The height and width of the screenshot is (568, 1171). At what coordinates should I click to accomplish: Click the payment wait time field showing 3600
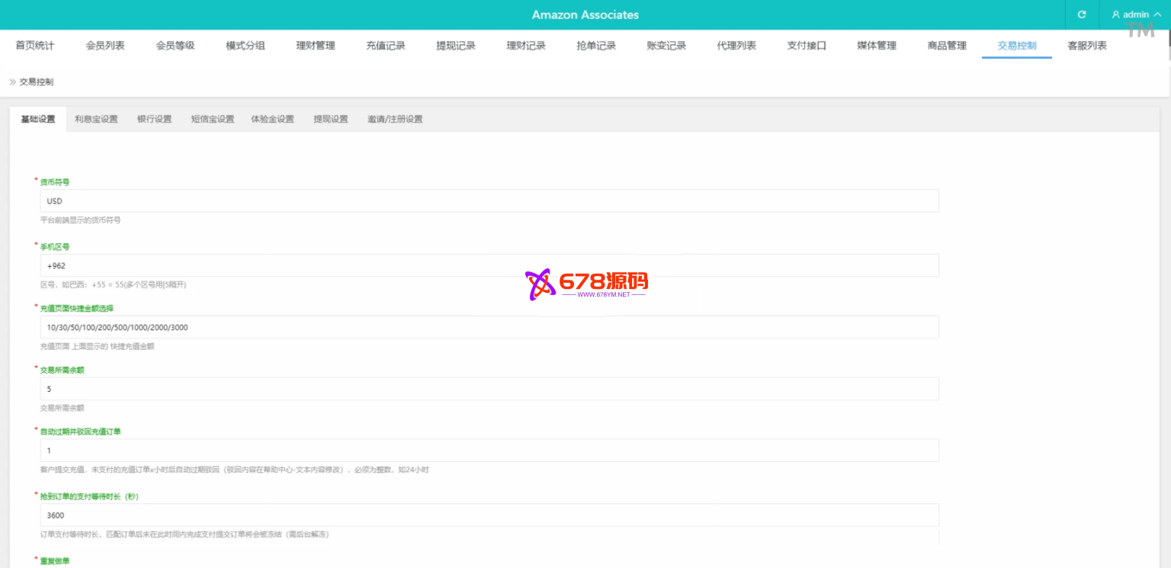[x=488, y=515]
